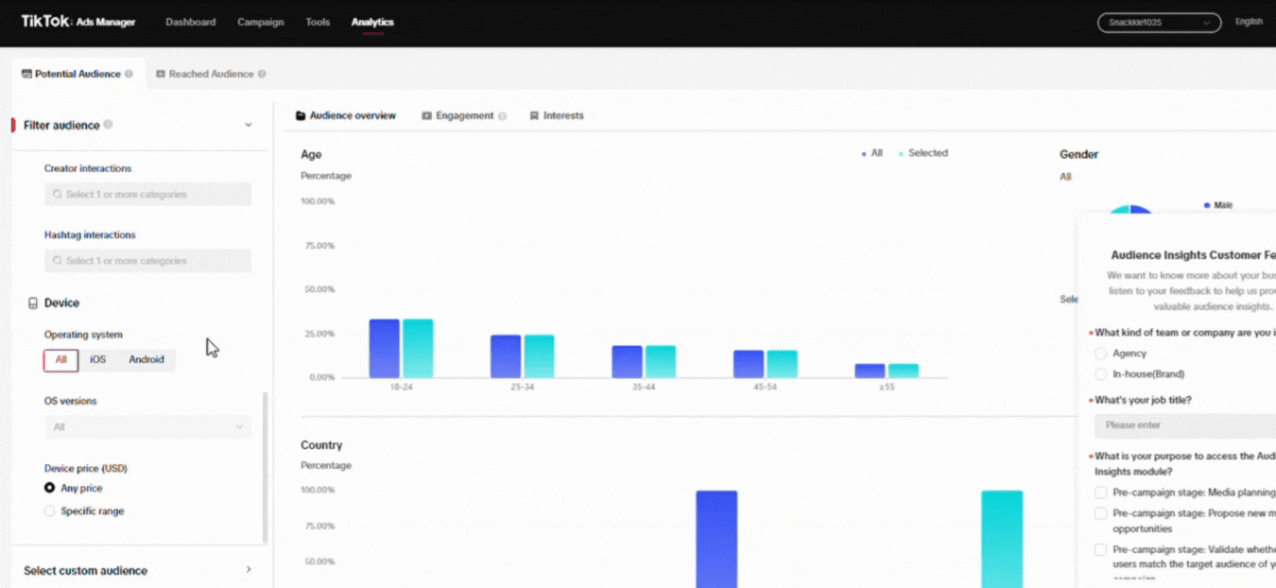The height and width of the screenshot is (588, 1276).
Task: Click info icon beside Reached Audience
Action: [262, 74]
